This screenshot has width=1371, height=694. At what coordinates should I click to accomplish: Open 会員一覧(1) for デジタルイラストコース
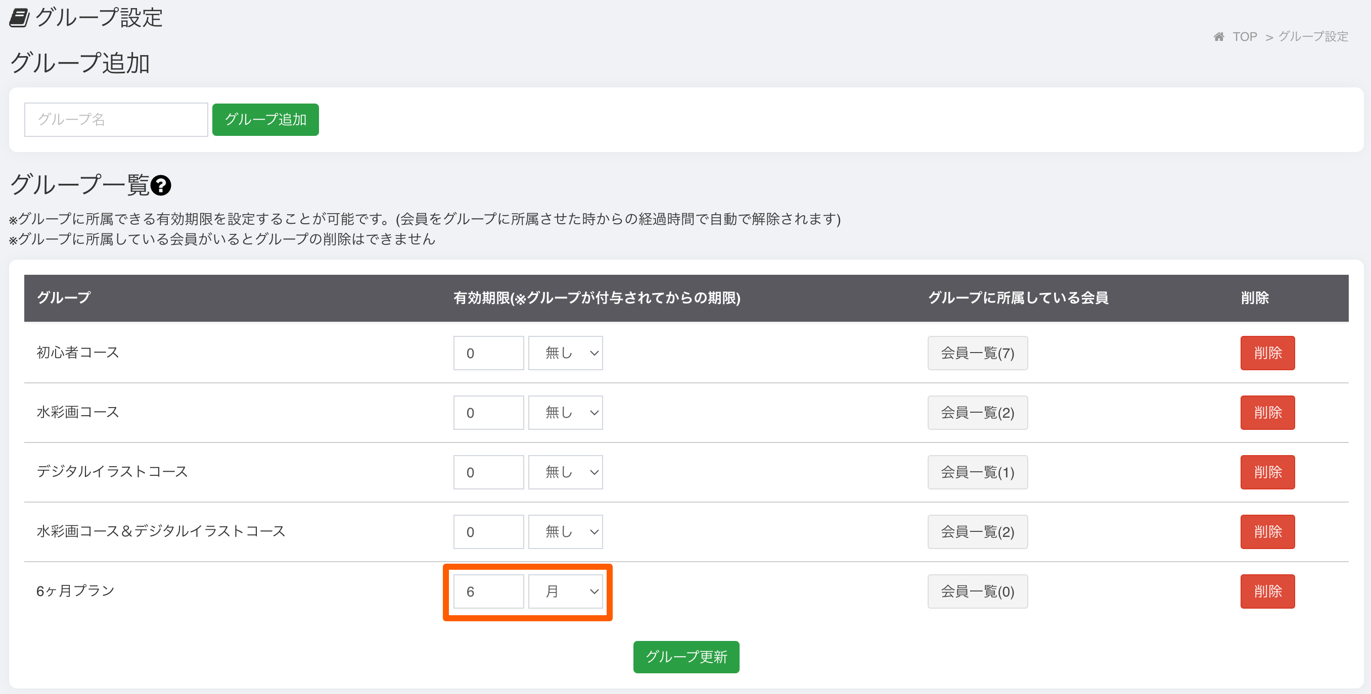(x=978, y=472)
